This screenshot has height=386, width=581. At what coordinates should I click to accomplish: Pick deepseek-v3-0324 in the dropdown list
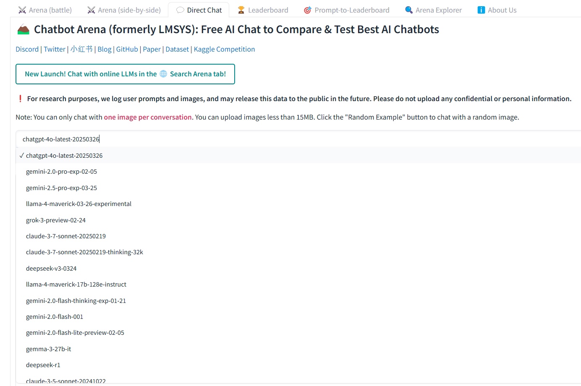click(x=51, y=269)
